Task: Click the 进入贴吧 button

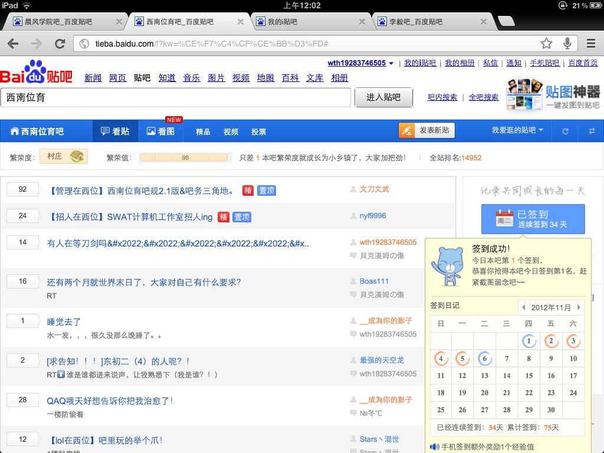Action: 383,97
